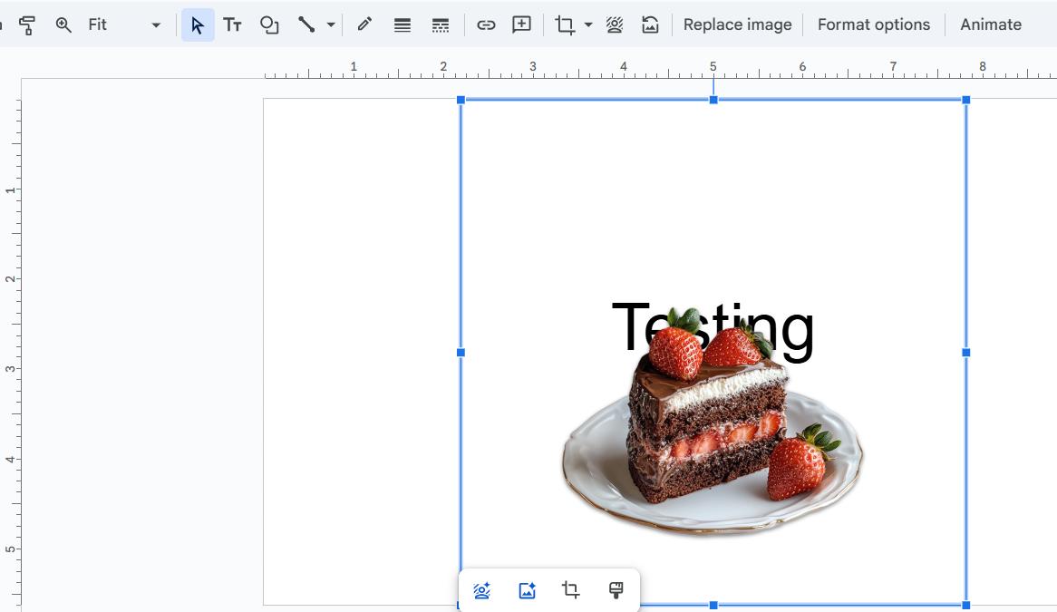Click the Animate button
The height and width of the screenshot is (612, 1057).
pyautogui.click(x=991, y=25)
